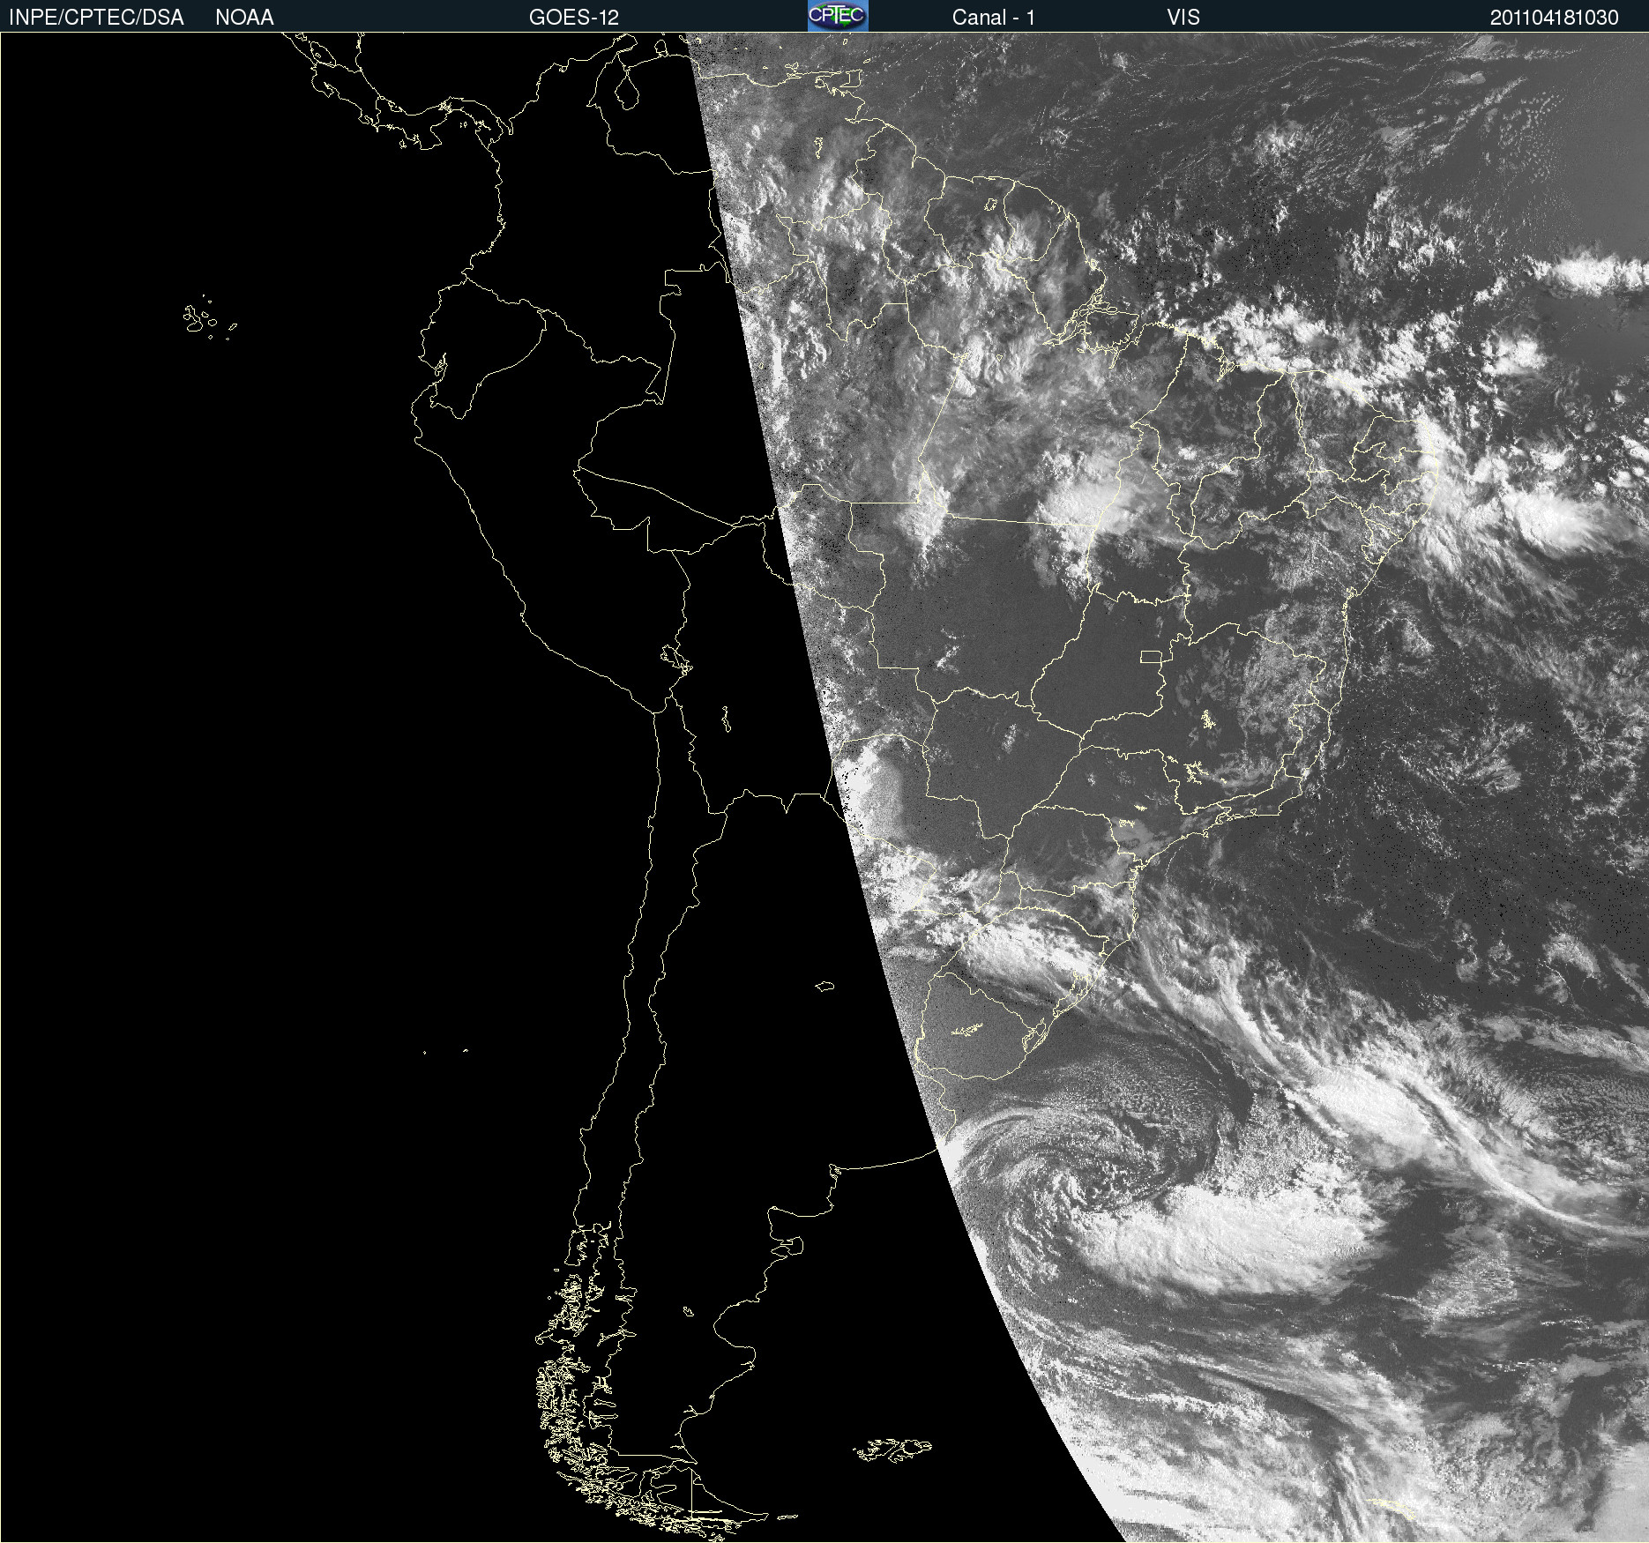Click the 201104181030 timestamp

(1555, 18)
